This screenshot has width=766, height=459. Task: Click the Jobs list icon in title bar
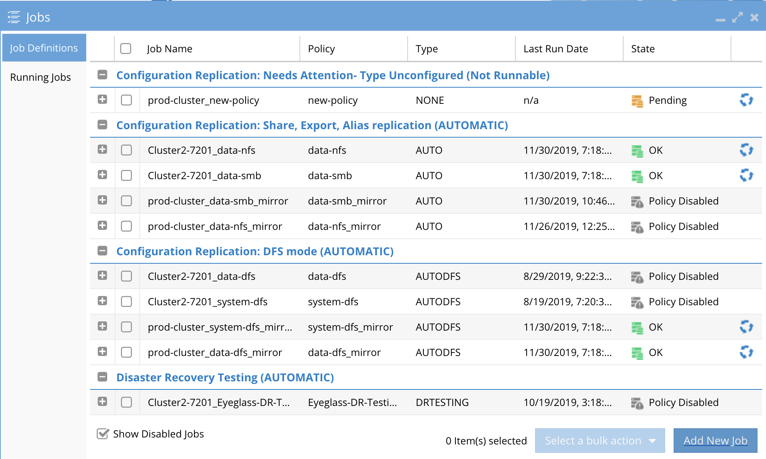[14, 17]
